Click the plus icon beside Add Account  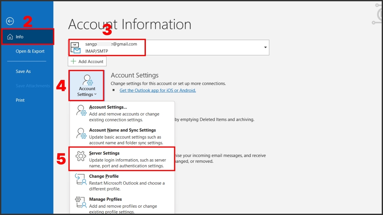coord(73,61)
